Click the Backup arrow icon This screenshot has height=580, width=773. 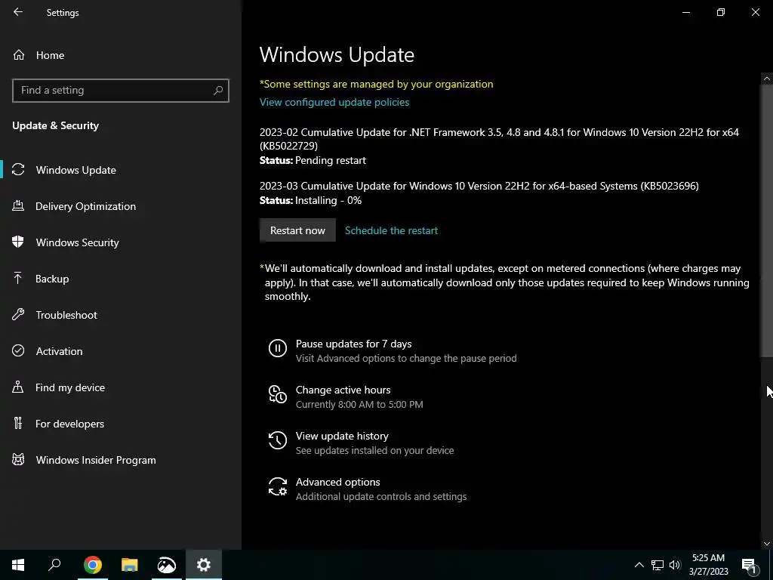pyautogui.click(x=18, y=279)
